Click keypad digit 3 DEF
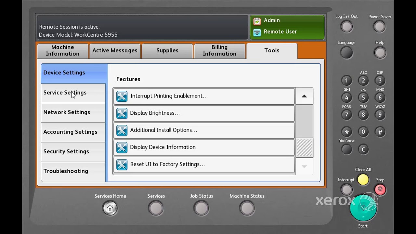This screenshot has width=416, height=234. click(x=380, y=81)
